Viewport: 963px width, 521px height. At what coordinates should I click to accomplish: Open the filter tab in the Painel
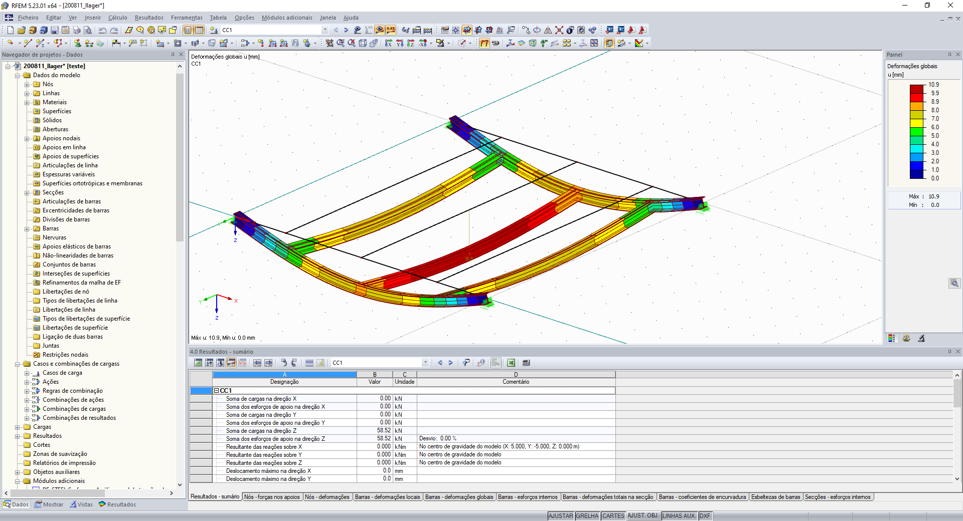click(x=921, y=338)
